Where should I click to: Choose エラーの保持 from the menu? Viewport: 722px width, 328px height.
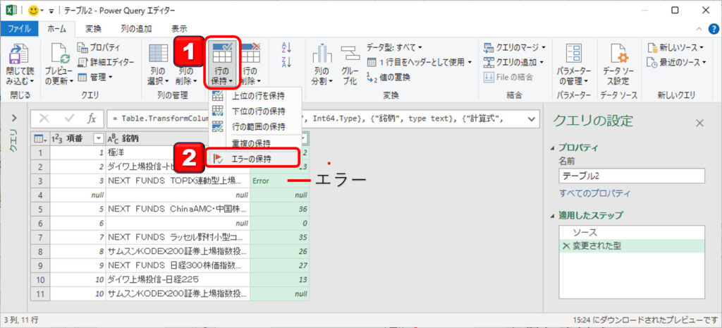(x=254, y=159)
